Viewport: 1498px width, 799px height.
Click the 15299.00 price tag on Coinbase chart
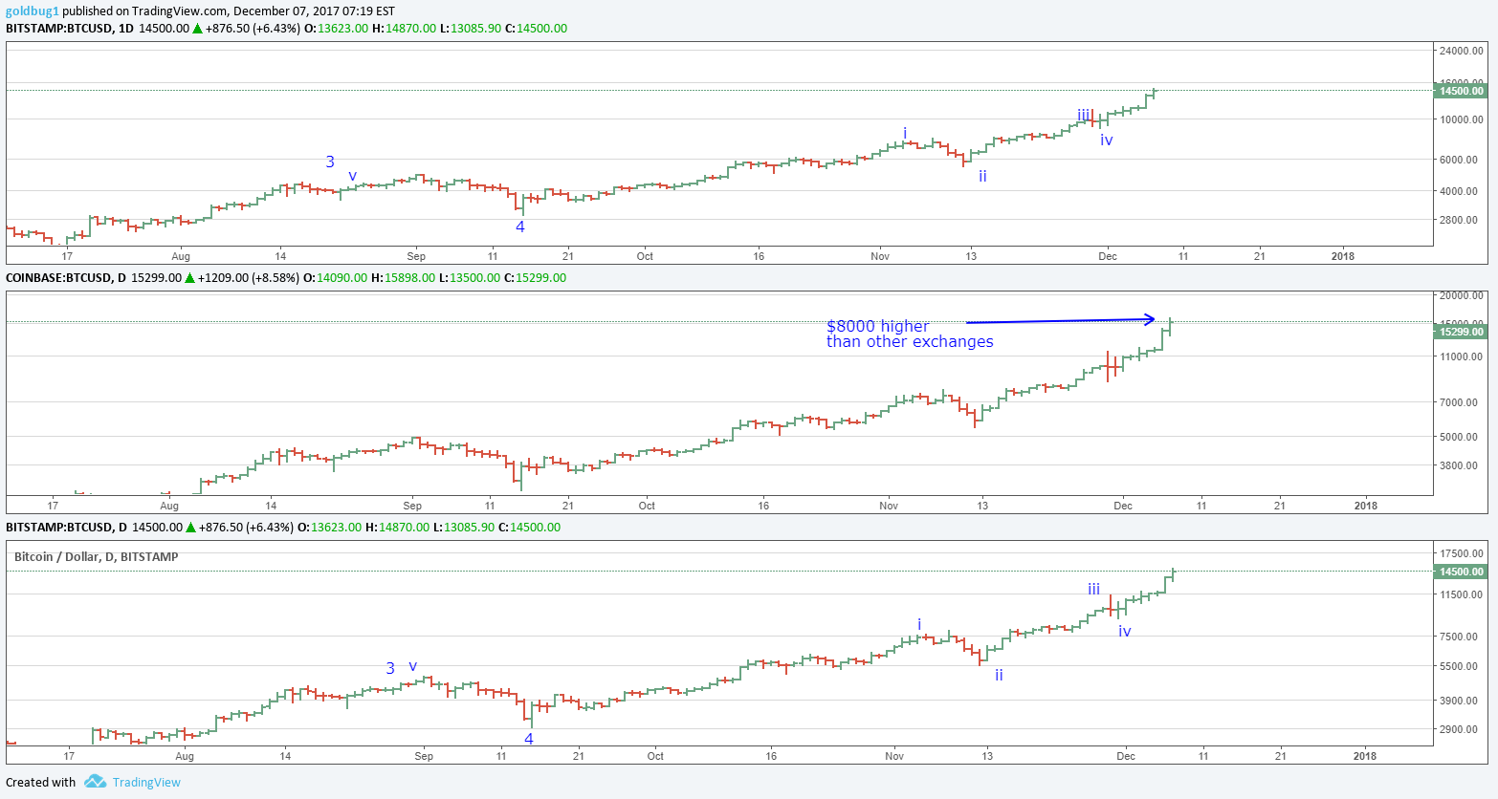click(x=1461, y=332)
